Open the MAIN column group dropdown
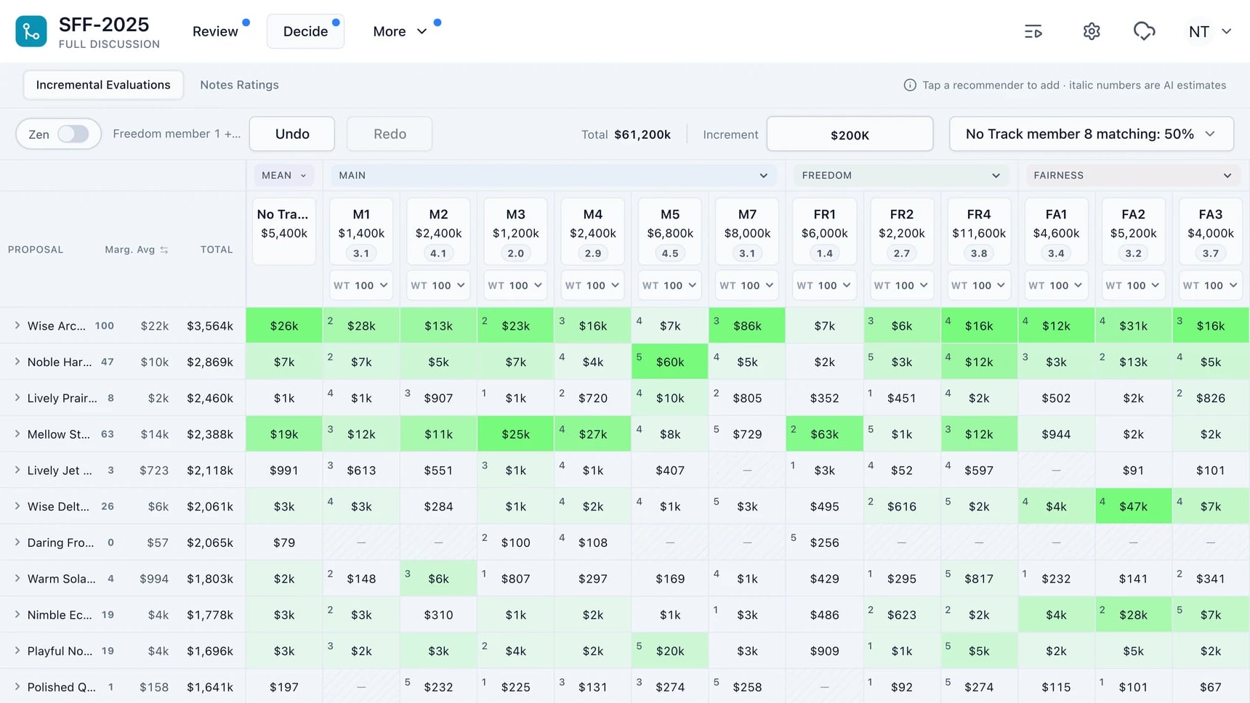 click(554, 175)
